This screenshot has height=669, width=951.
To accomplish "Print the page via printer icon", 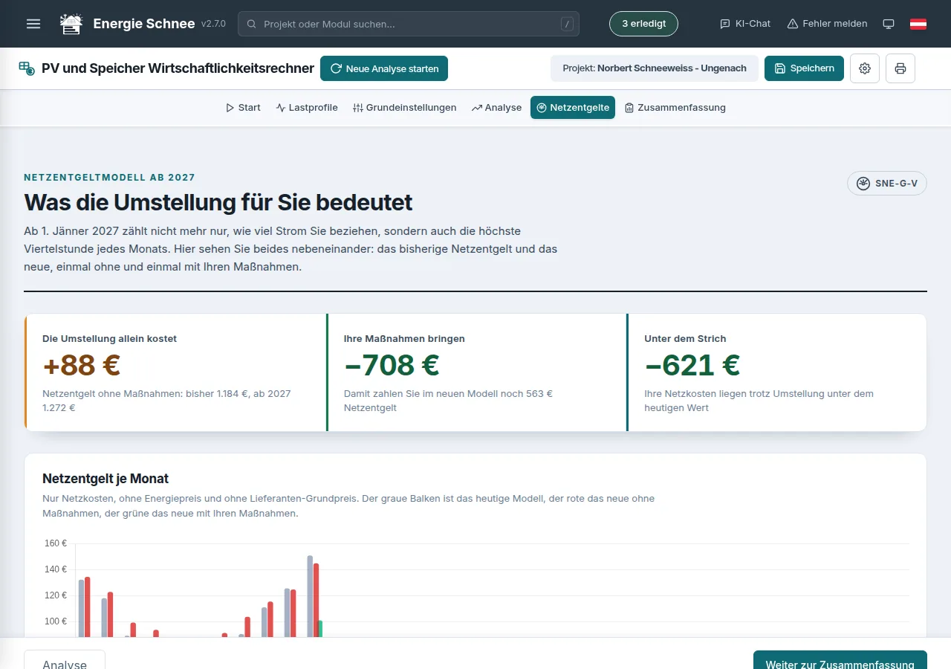I will 900,68.
